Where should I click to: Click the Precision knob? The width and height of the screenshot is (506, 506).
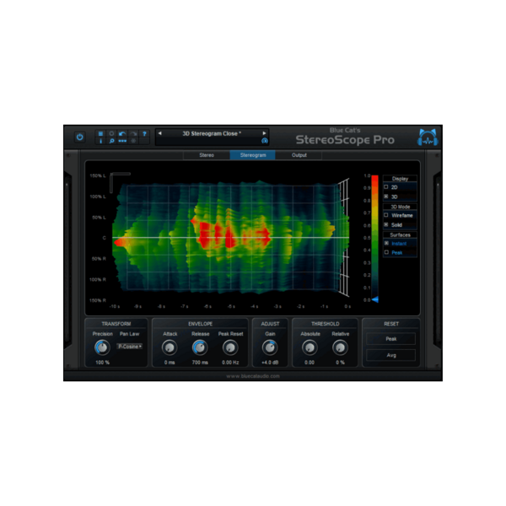point(102,347)
